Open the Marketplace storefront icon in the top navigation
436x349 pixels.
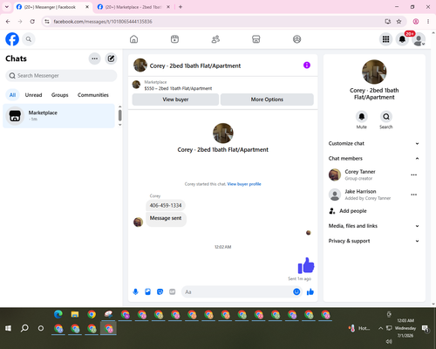click(256, 39)
